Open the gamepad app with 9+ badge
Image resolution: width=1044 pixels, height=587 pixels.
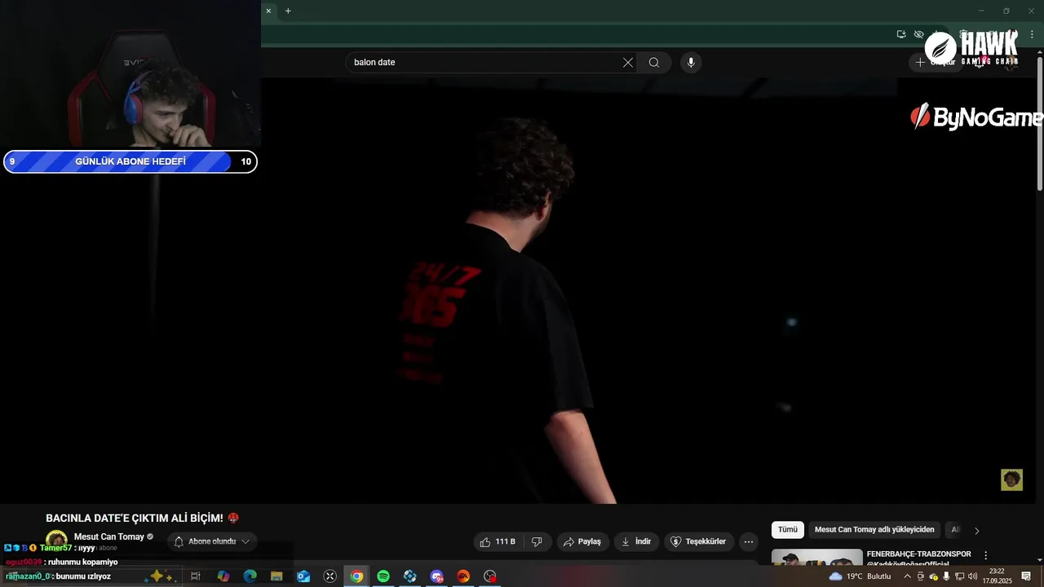pos(436,576)
